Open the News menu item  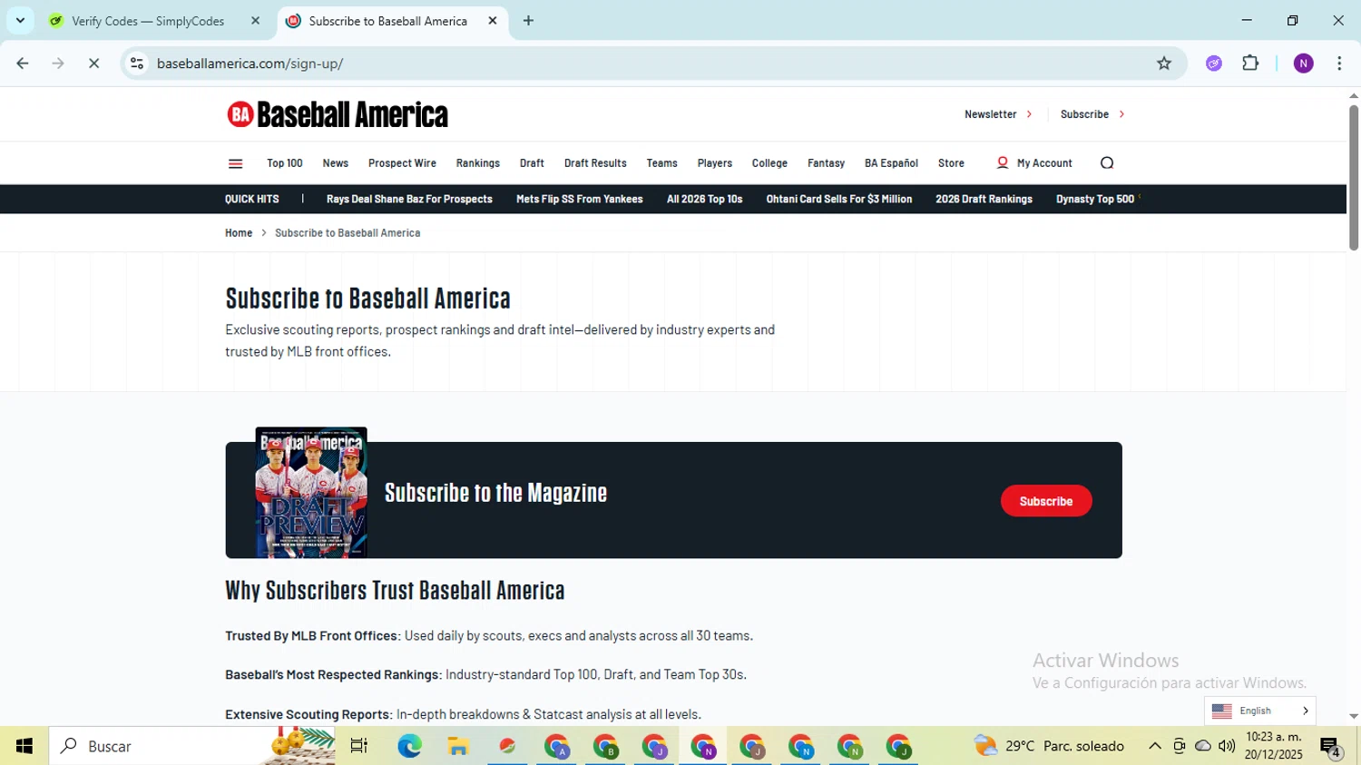[x=336, y=163]
